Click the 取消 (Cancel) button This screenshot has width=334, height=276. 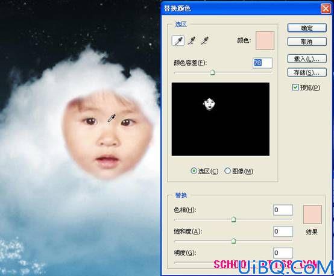pyautogui.click(x=307, y=42)
